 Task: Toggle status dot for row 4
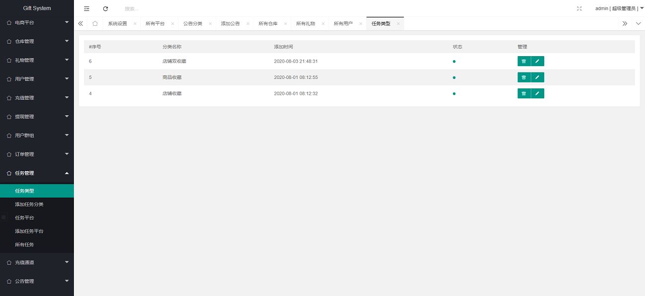pyautogui.click(x=454, y=93)
